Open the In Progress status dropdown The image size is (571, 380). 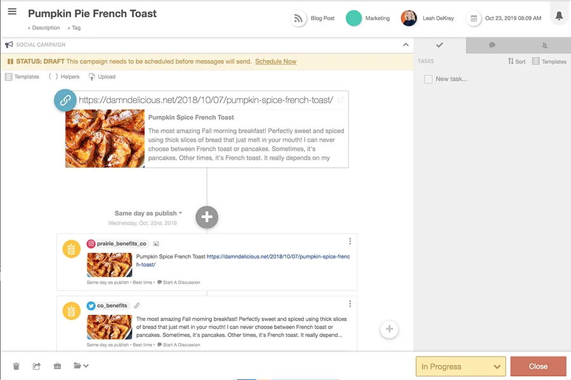pyautogui.click(x=461, y=366)
